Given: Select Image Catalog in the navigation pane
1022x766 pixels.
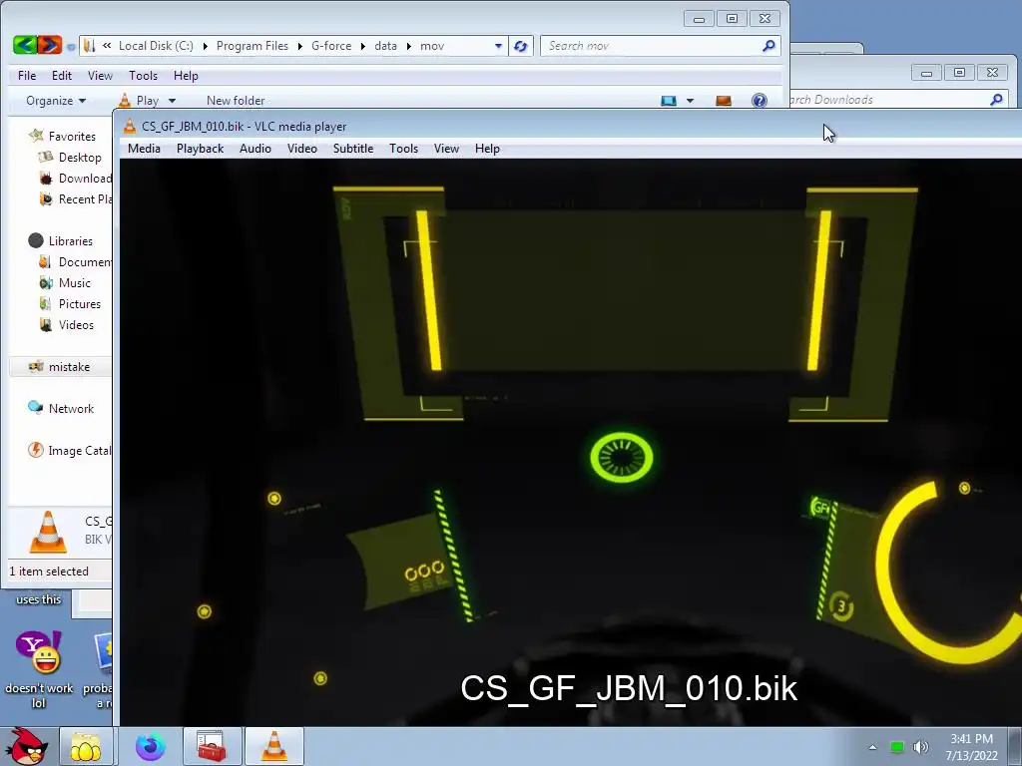Looking at the screenshot, I should [x=70, y=450].
